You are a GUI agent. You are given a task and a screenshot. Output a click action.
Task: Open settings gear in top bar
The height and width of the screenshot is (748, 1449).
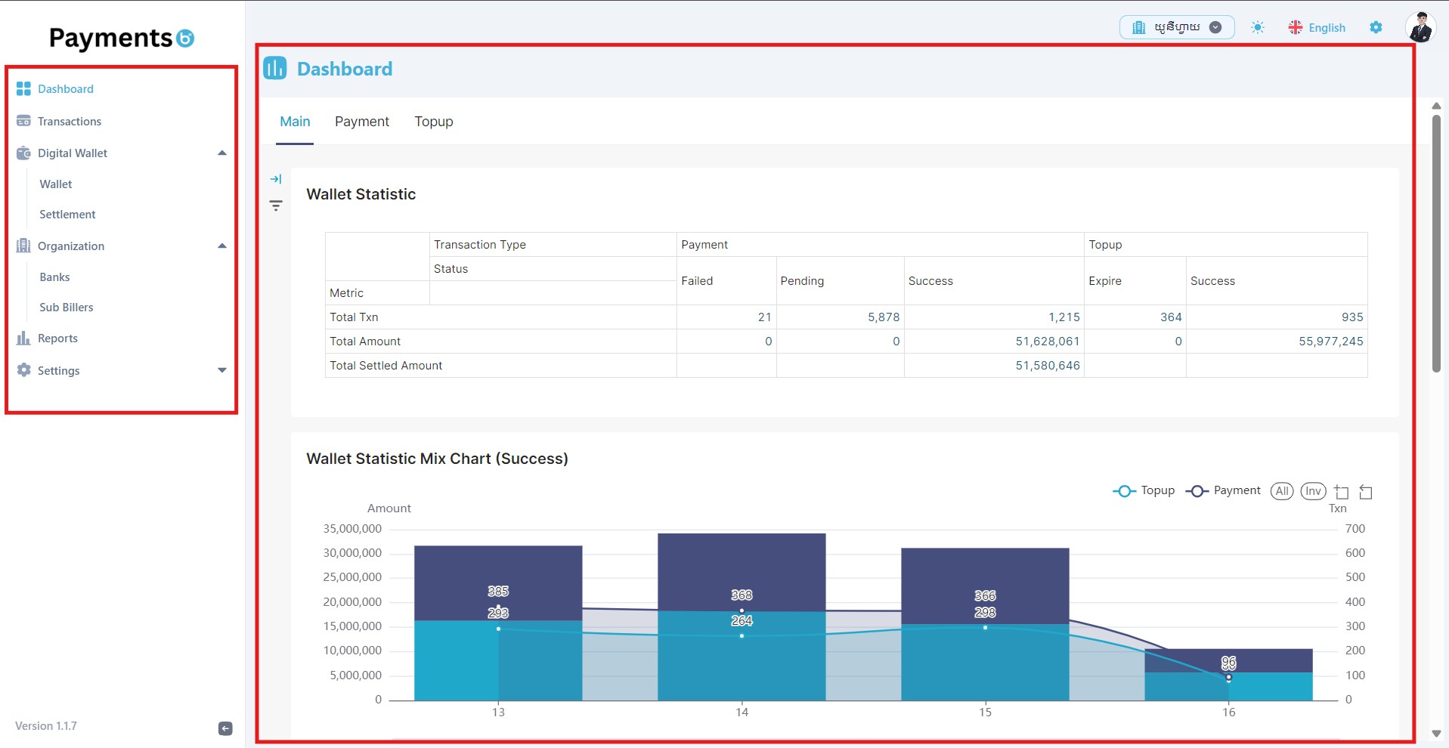[x=1376, y=27]
